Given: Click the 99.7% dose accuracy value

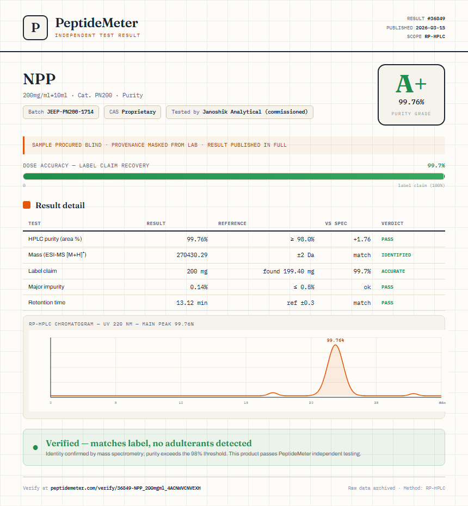Looking at the screenshot, I should tap(436, 166).
